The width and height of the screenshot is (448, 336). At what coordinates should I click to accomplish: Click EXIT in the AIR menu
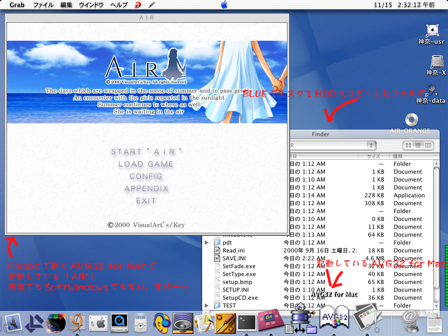(146, 201)
